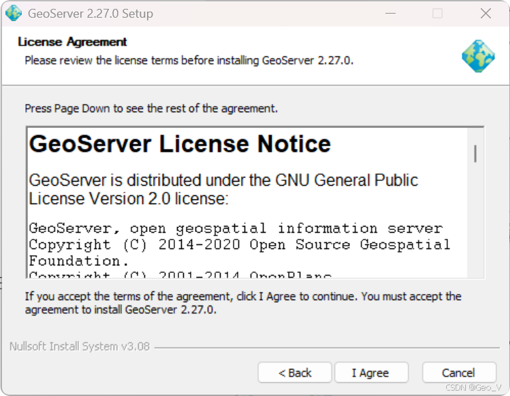Click the 'License Agreement' header title
This screenshot has width=510, height=396.
click(x=72, y=42)
